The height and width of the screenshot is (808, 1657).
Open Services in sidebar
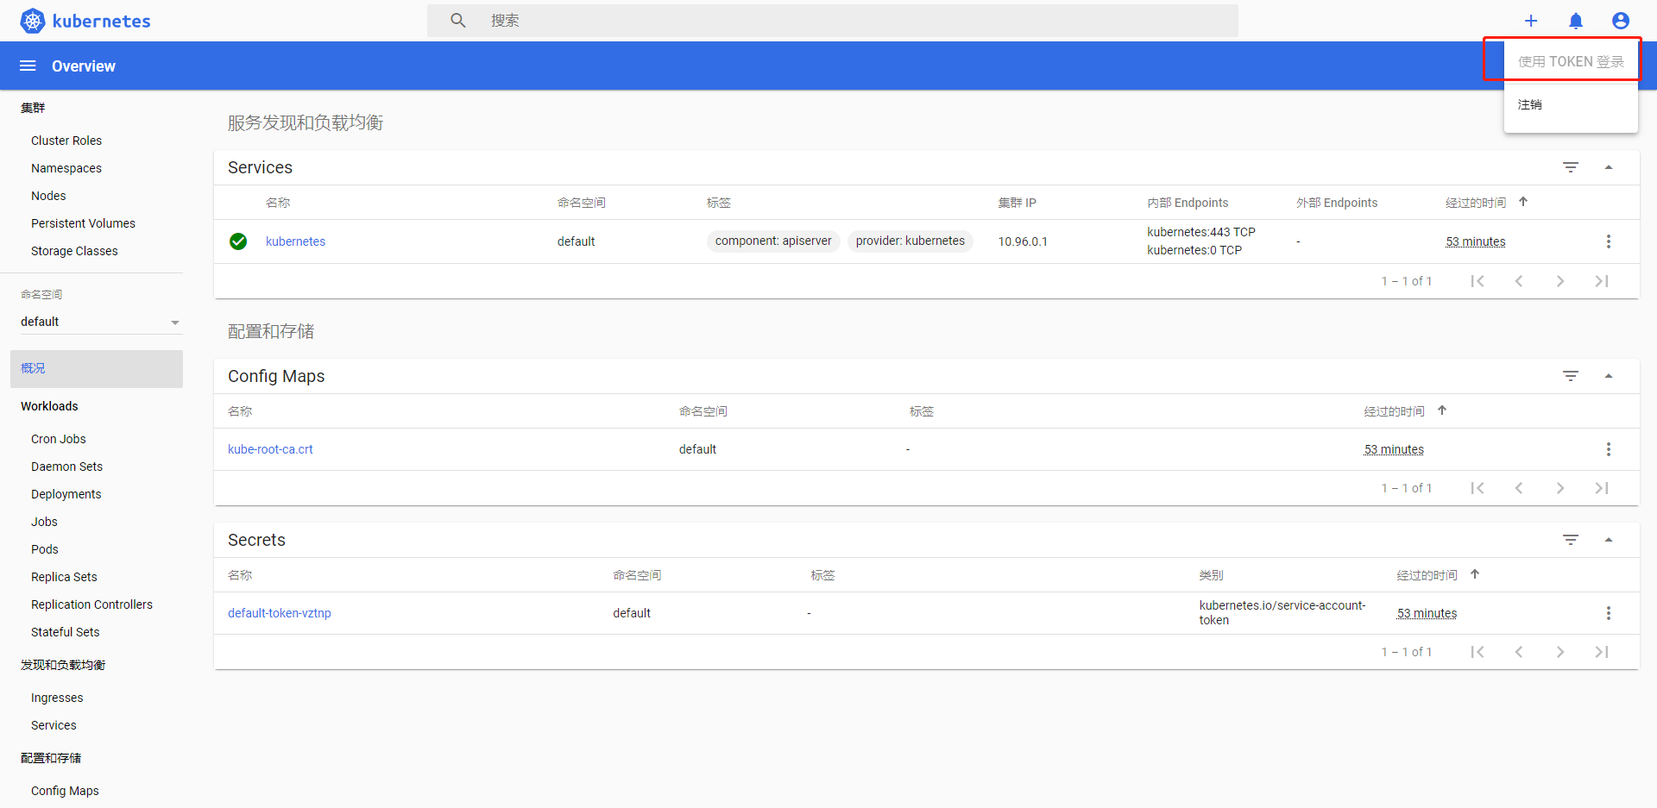pyautogui.click(x=54, y=725)
